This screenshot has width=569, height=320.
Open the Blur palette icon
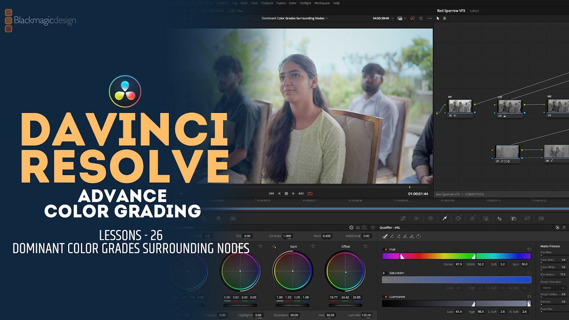[500, 218]
